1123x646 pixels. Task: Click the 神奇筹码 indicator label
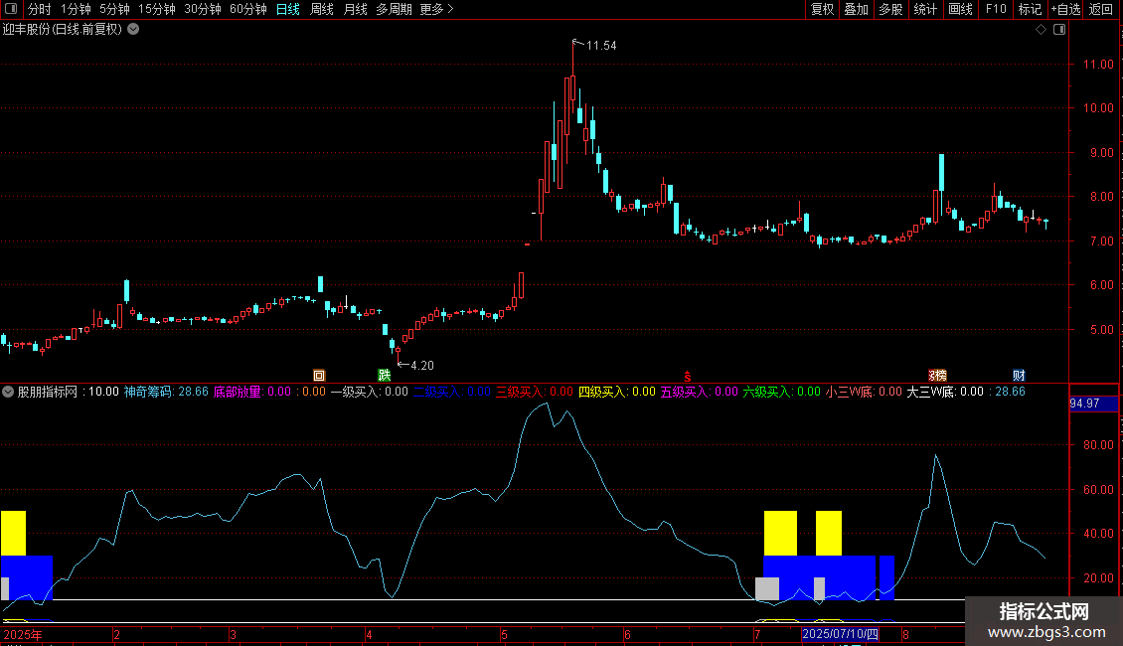tap(147, 392)
